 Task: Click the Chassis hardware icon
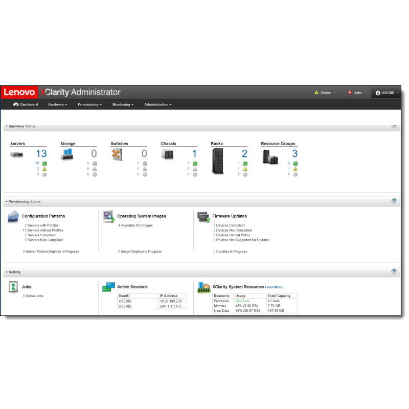click(x=167, y=154)
